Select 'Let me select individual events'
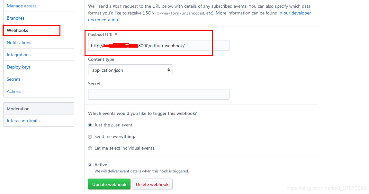The image size is (369, 194). tap(90, 148)
